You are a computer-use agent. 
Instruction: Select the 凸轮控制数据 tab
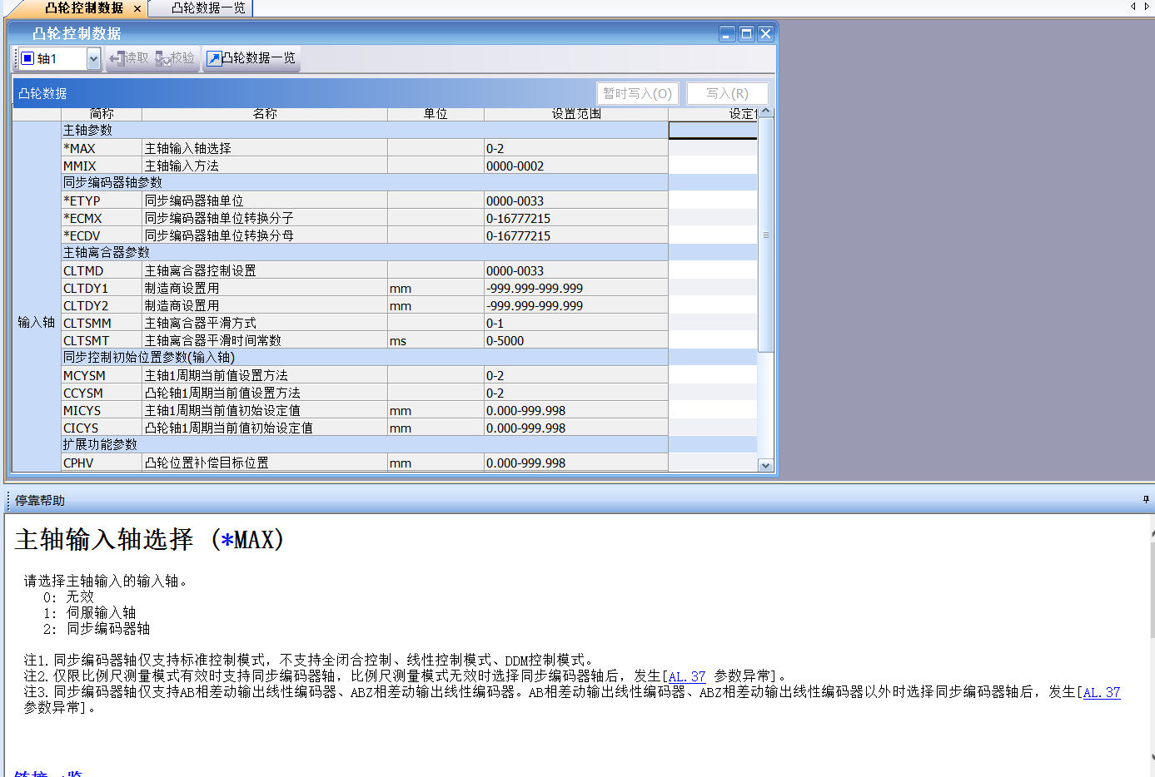point(83,8)
